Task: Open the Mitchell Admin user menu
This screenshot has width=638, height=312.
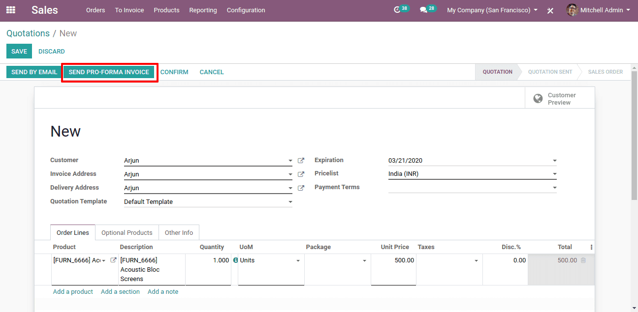Action: click(x=598, y=10)
